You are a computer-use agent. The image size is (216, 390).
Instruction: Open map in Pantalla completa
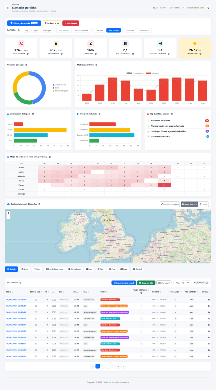click(170, 204)
